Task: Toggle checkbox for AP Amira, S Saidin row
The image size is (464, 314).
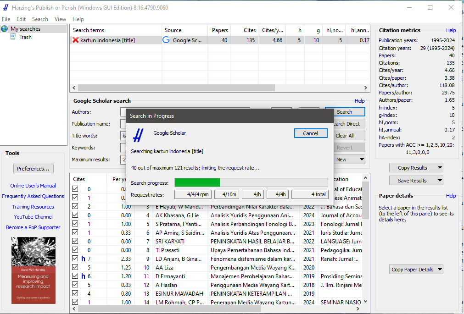Action: pos(75,232)
